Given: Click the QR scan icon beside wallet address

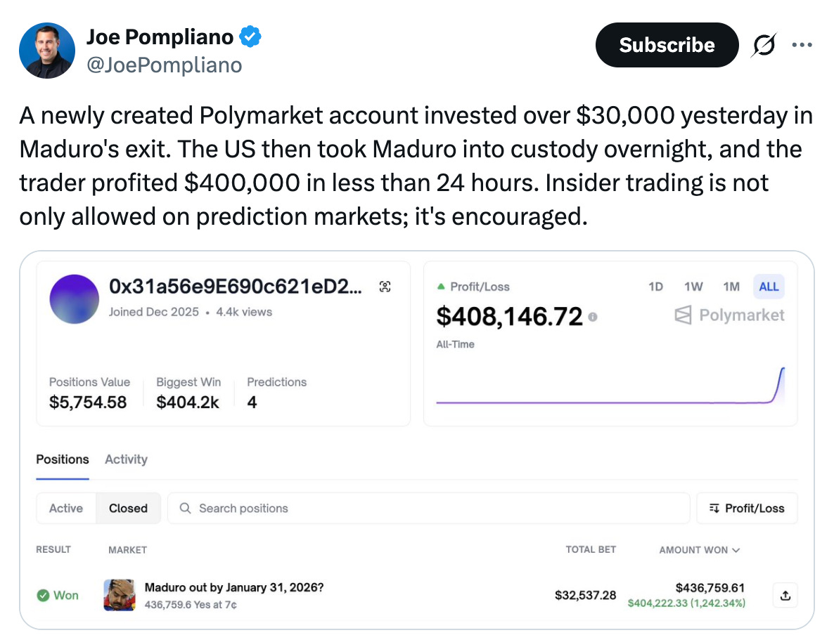Looking at the screenshot, I should coord(385,286).
